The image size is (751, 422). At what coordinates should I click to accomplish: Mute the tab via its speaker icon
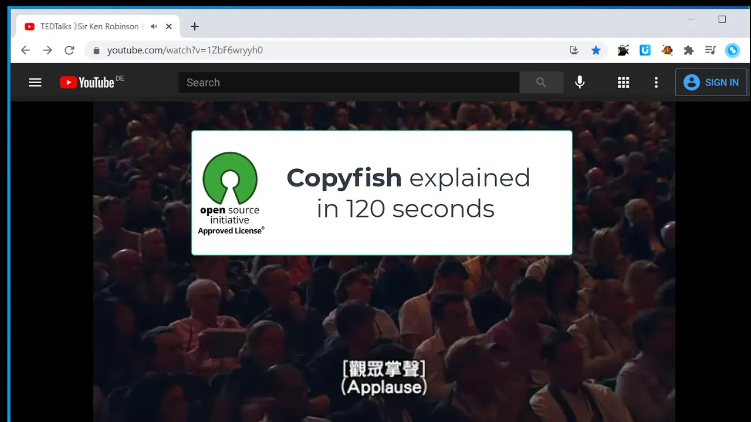point(154,26)
